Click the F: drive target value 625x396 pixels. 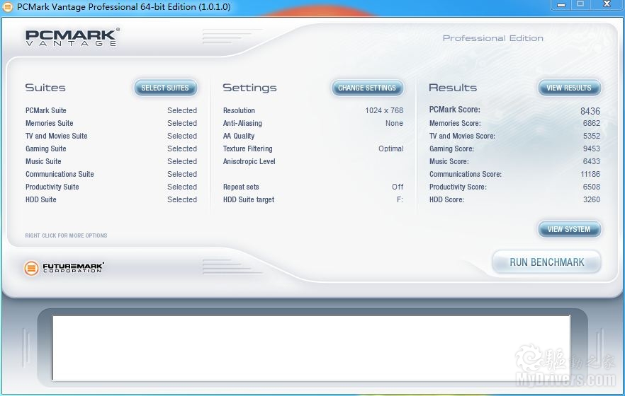(x=400, y=199)
